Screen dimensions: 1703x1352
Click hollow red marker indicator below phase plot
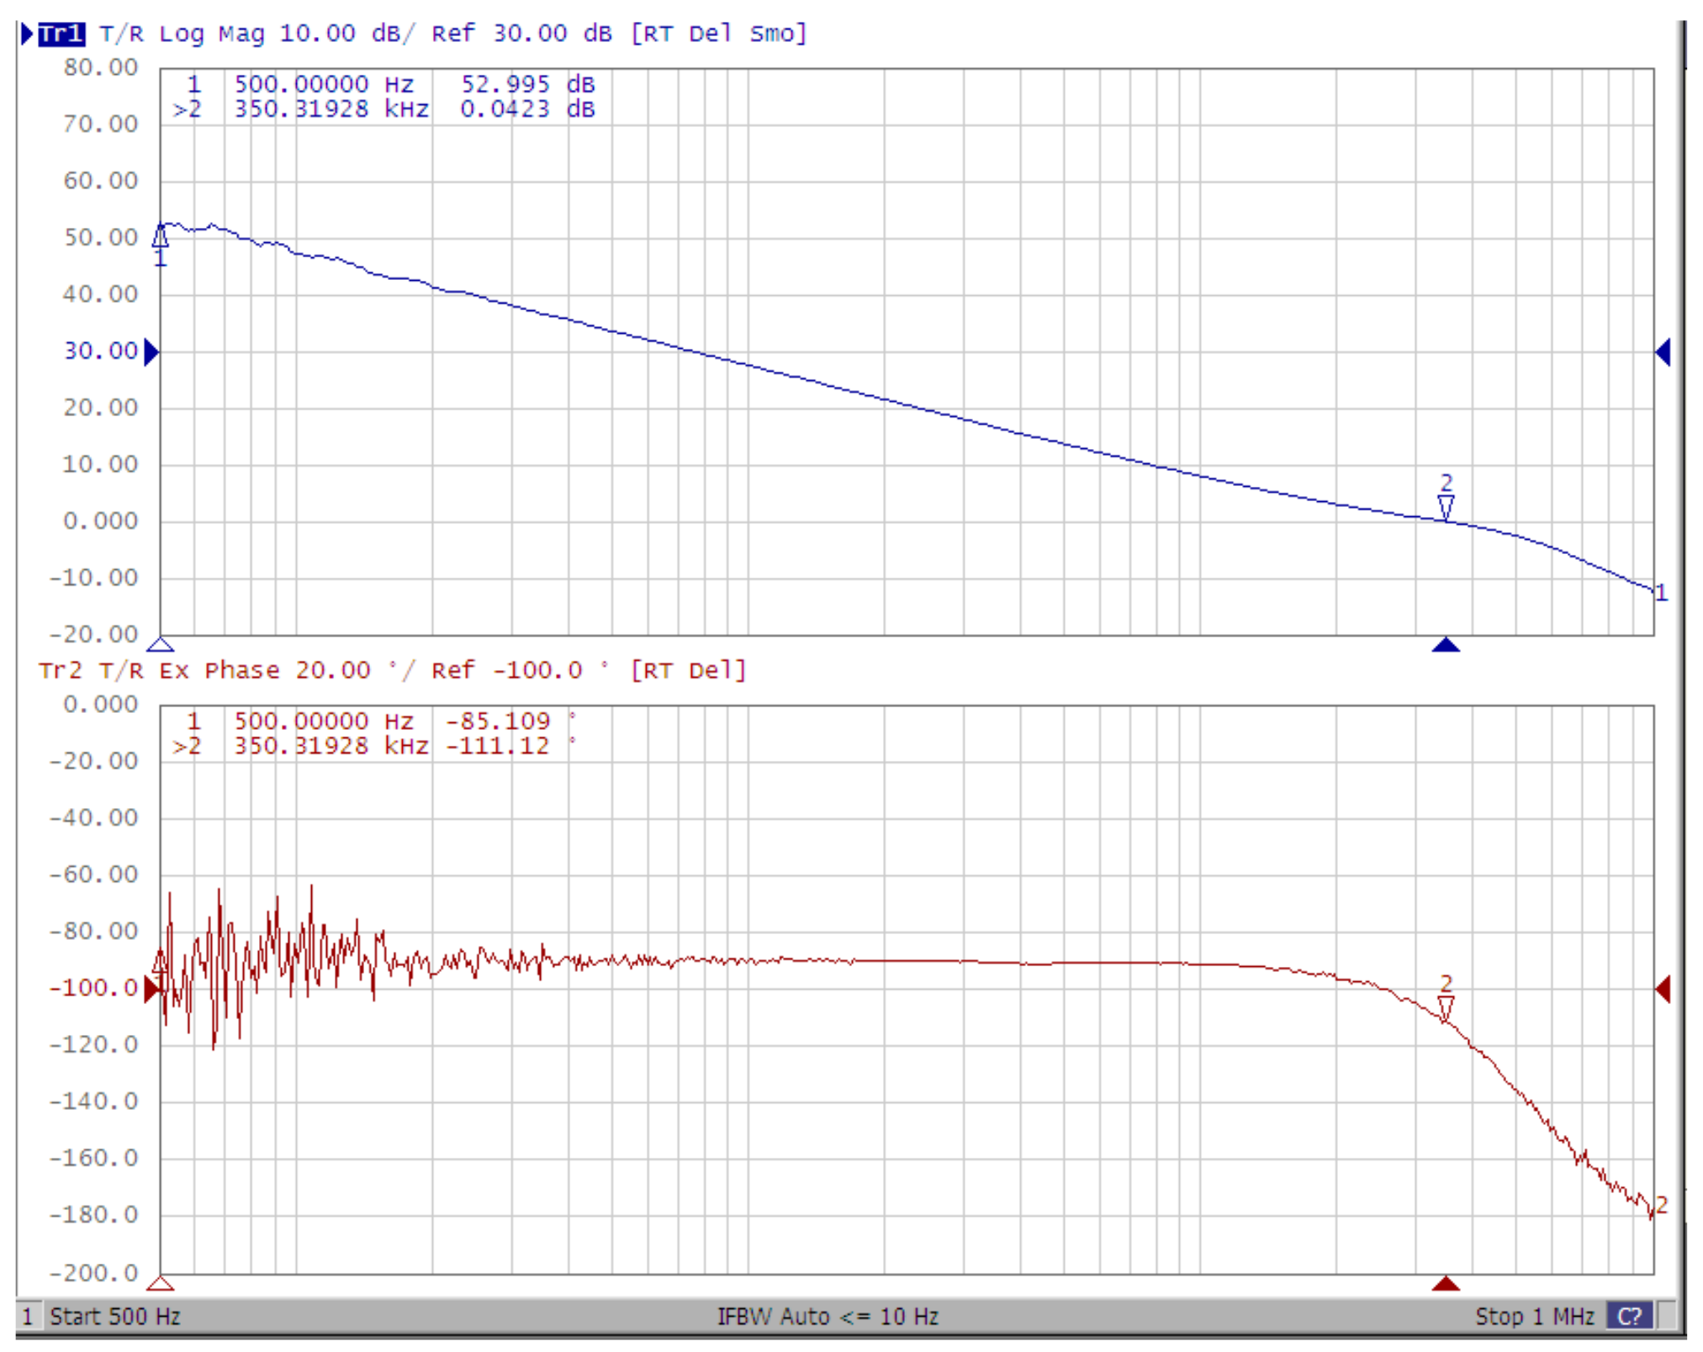click(161, 1283)
